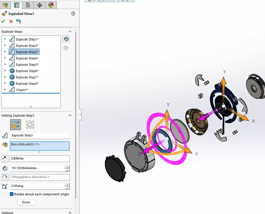Expand Explode Step1 tree node
Screen dimensions: 265x214
5,39
